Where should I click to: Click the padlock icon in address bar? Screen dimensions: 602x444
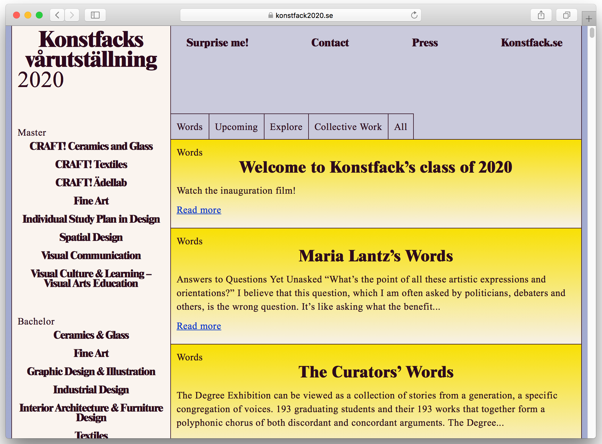(x=270, y=15)
